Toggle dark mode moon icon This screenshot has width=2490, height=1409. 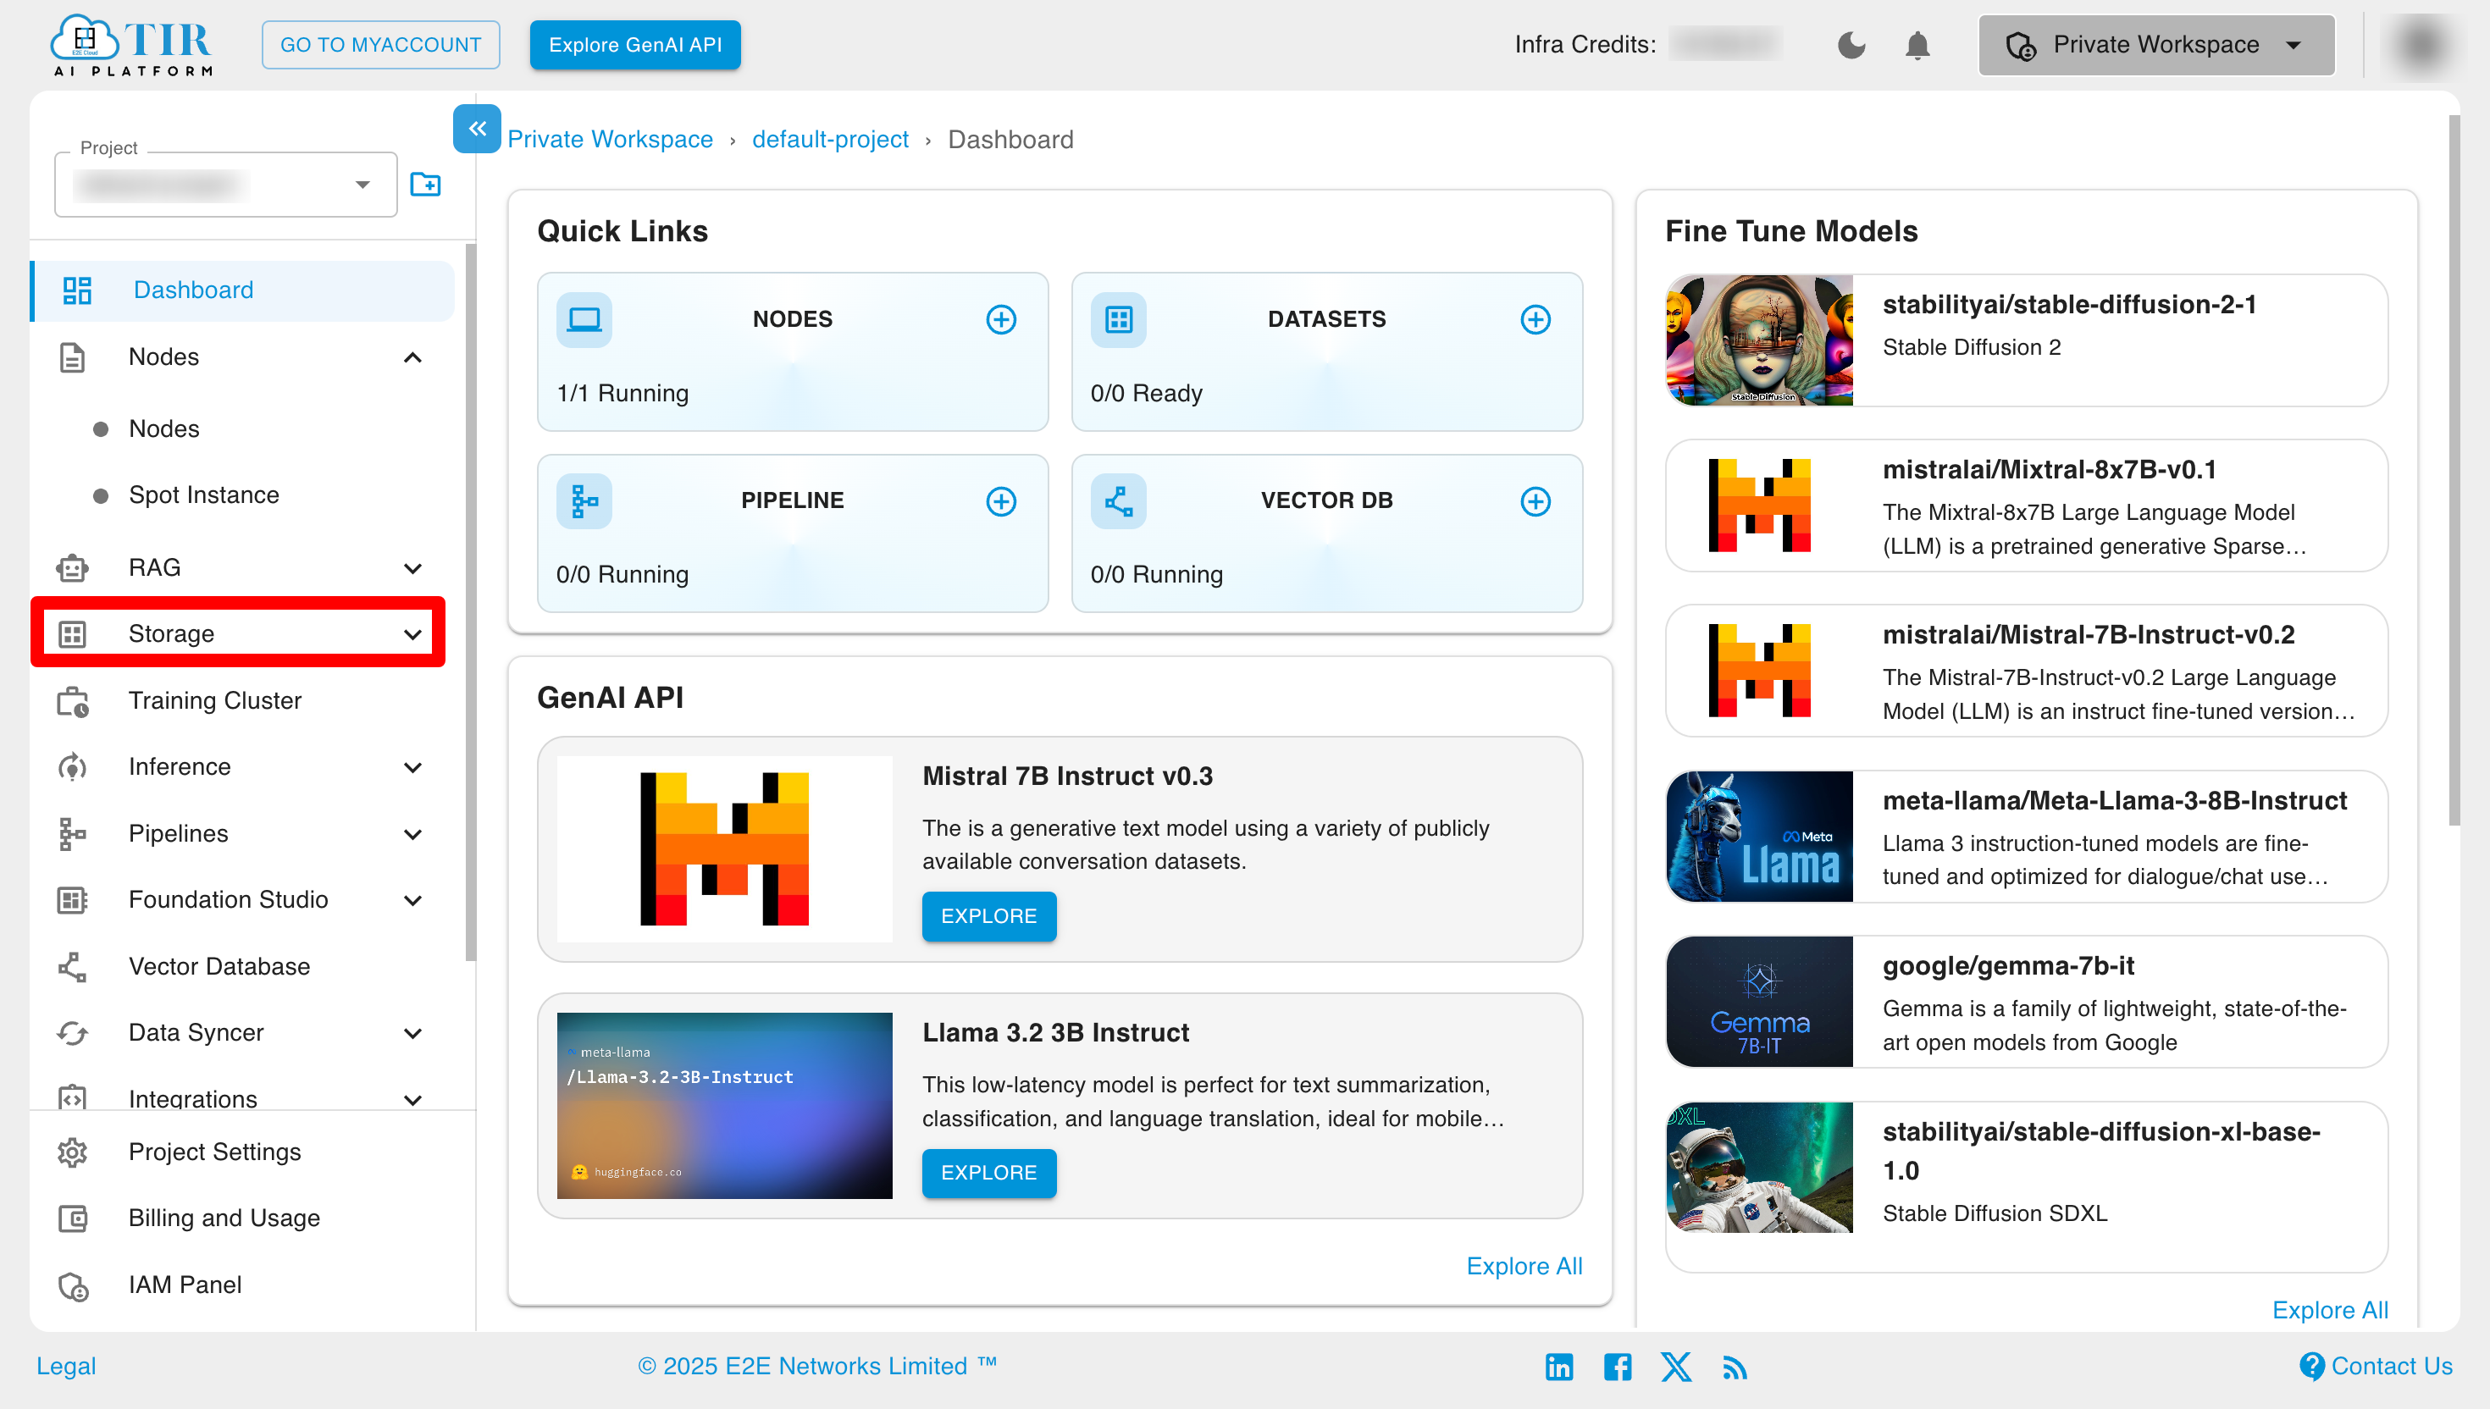tap(1851, 45)
